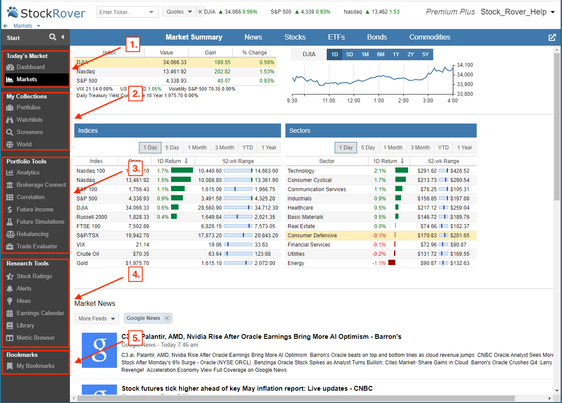Screen dimensions: 562x403
Task: Select the Markets chart icon
Action: click(x=10, y=80)
